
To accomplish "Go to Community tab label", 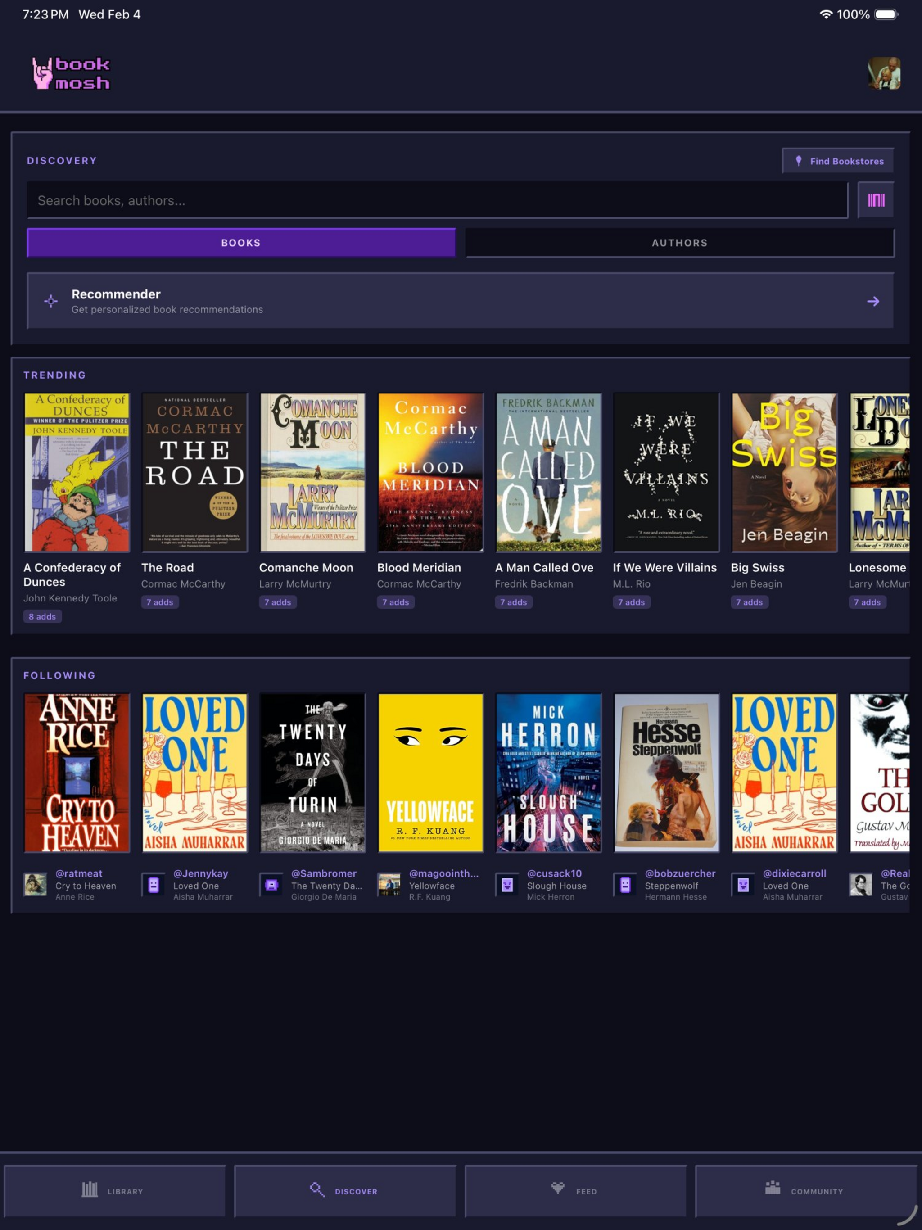I will 817,1192.
